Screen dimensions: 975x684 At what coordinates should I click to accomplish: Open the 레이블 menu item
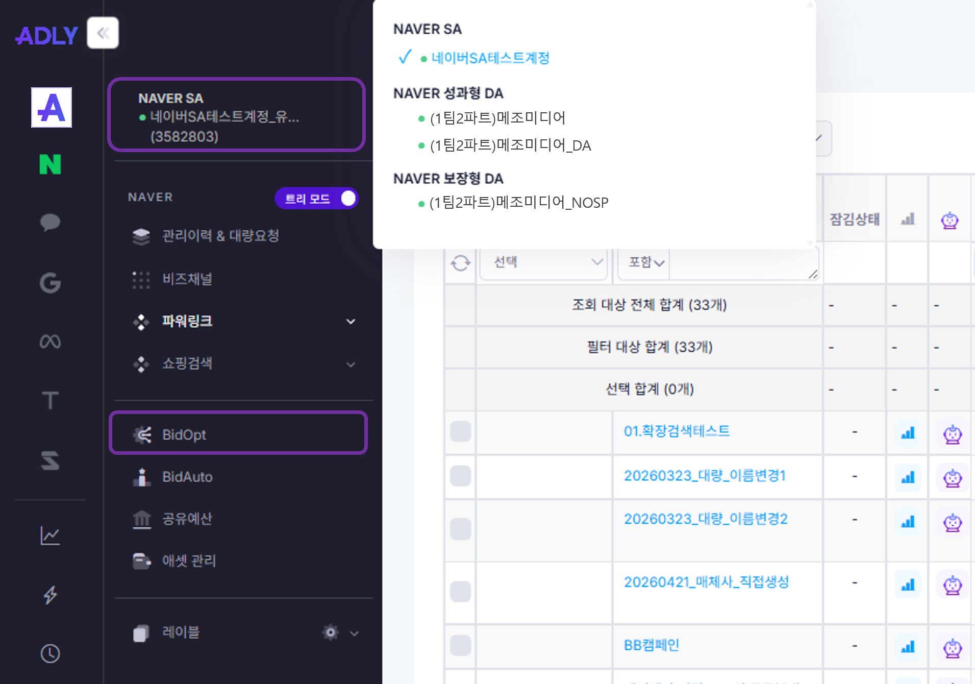pos(181,632)
